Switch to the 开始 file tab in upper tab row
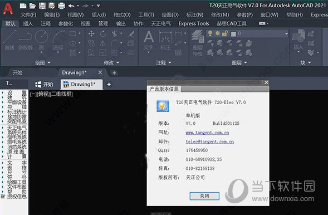The height and width of the screenshot is (215, 328). (18, 72)
